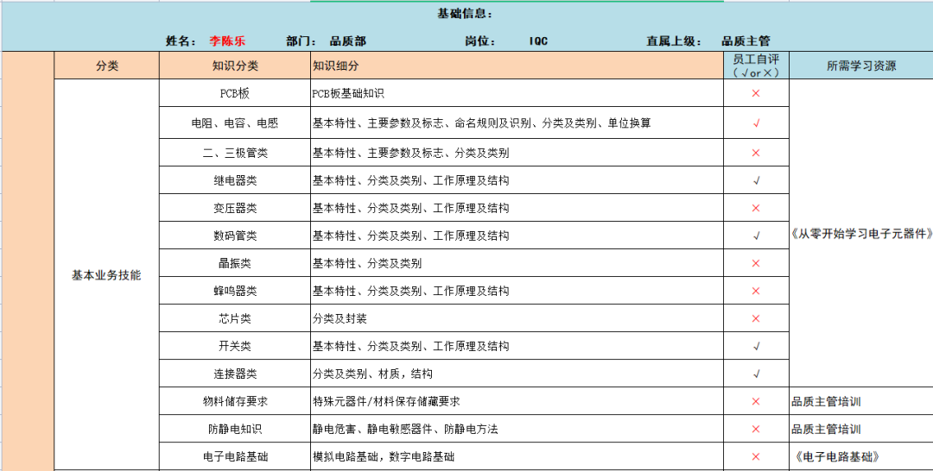Select the 晶振类 cell
This screenshot has width=933, height=471.
coord(235,263)
